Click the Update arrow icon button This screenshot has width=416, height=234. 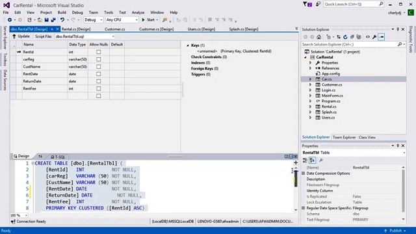(x=14, y=36)
